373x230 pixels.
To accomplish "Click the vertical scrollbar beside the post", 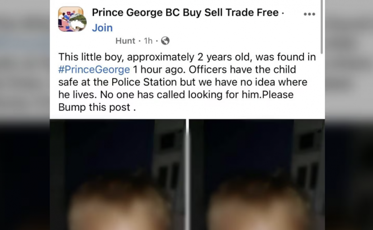I will pos(322,27).
